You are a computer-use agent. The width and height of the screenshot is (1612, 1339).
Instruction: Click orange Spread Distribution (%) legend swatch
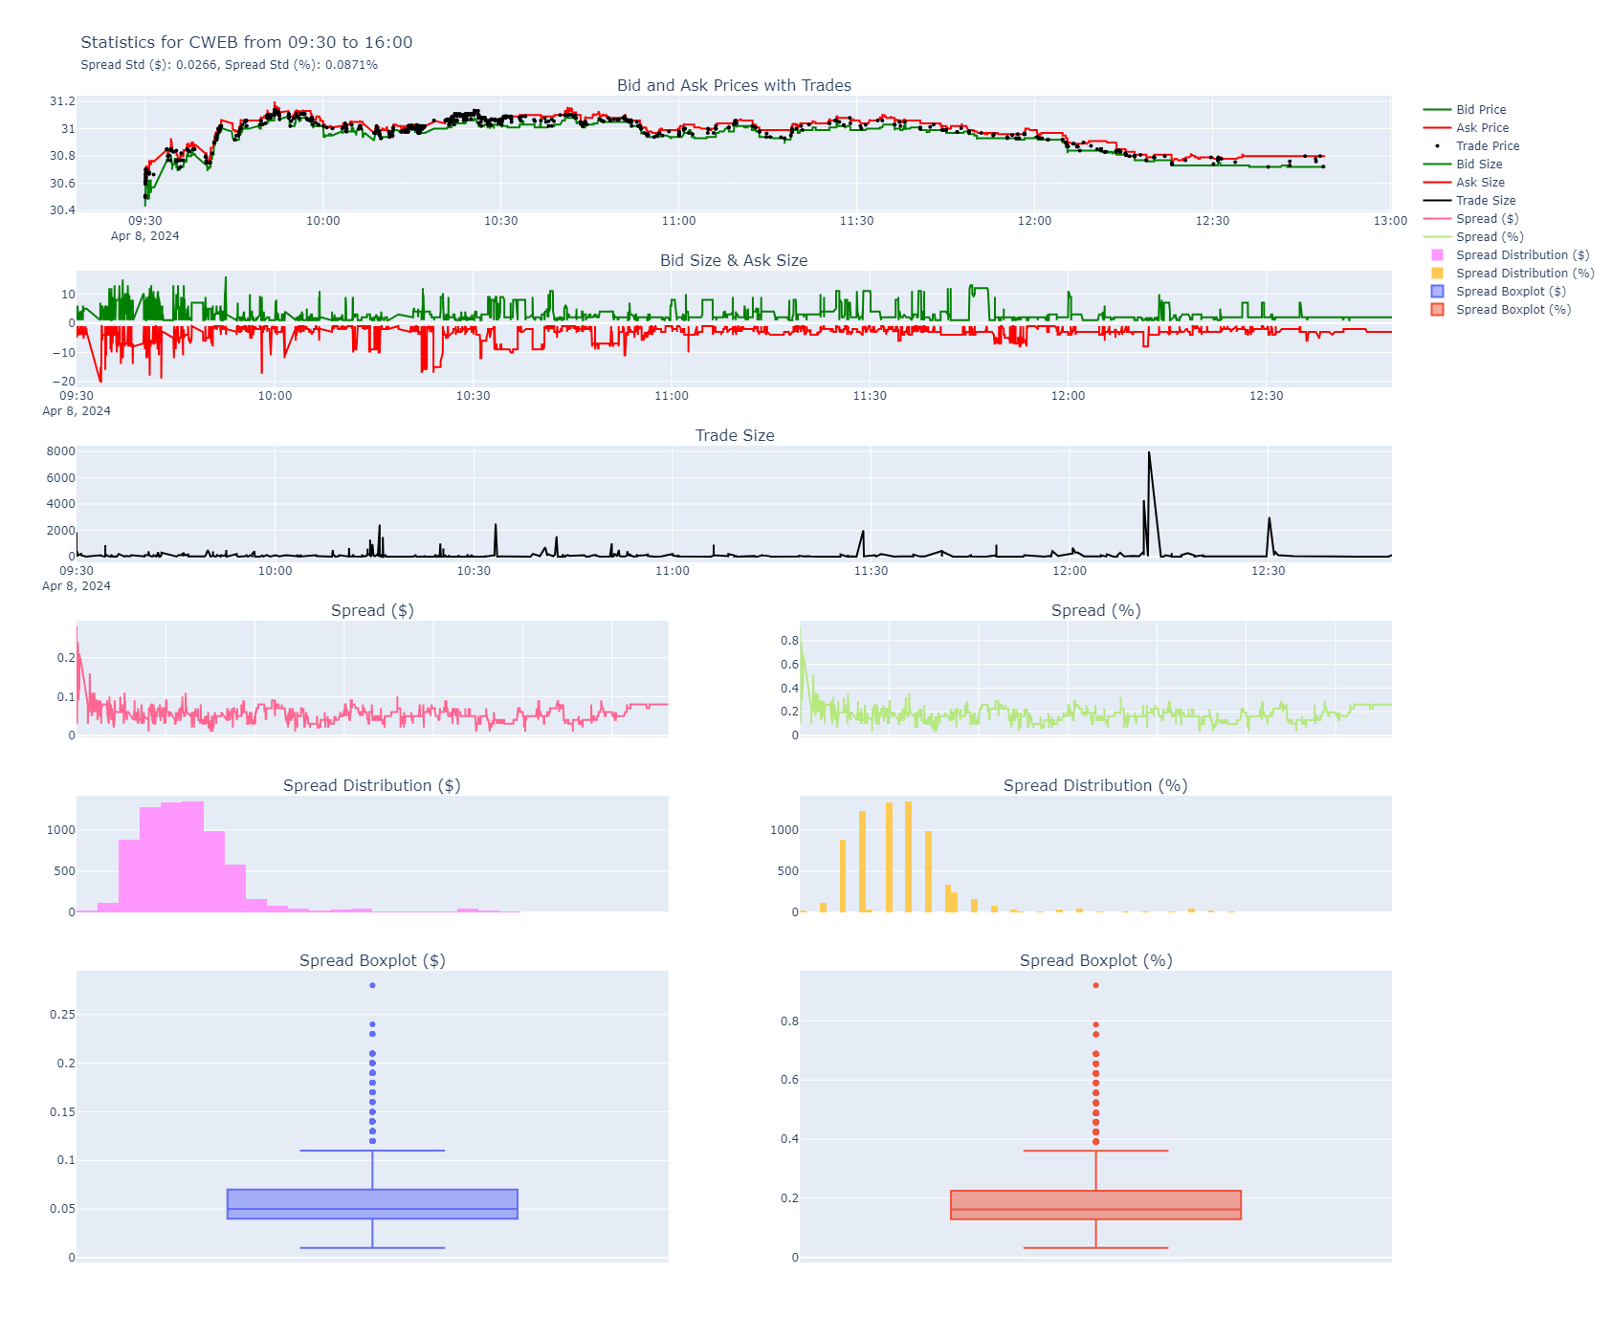(1437, 274)
